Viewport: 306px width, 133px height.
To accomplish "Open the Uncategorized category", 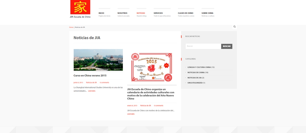I will 195,83.
